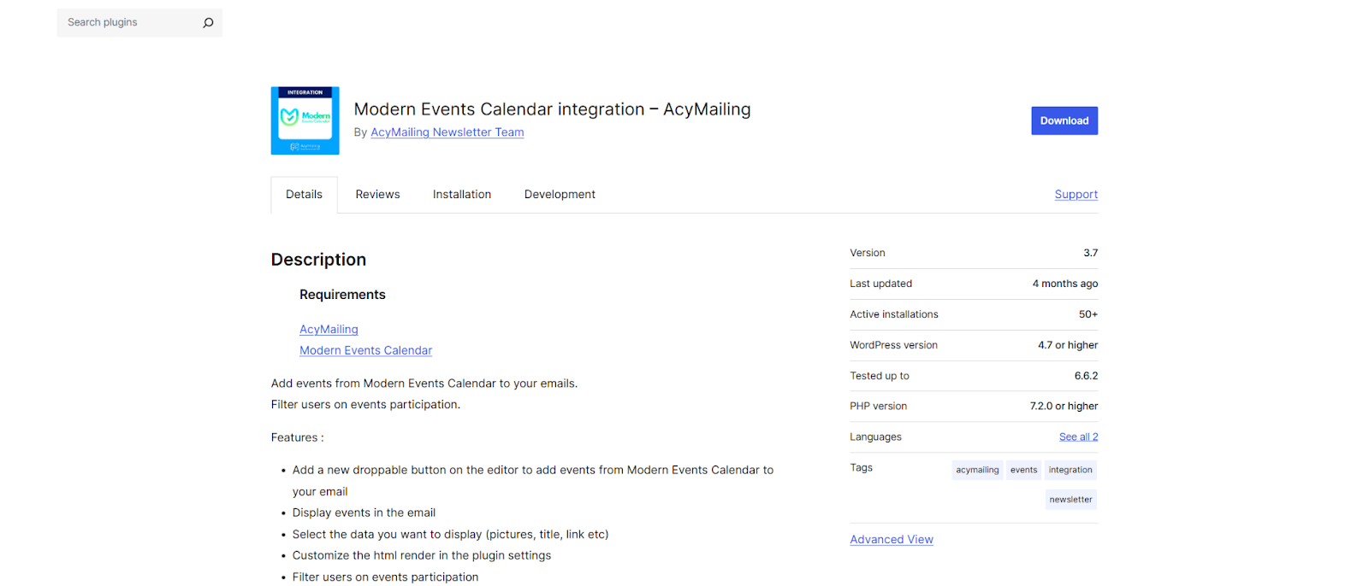Click the tested up to 6.6.2 value
This screenshot has width=1369, height=586.
point(1086,376)
